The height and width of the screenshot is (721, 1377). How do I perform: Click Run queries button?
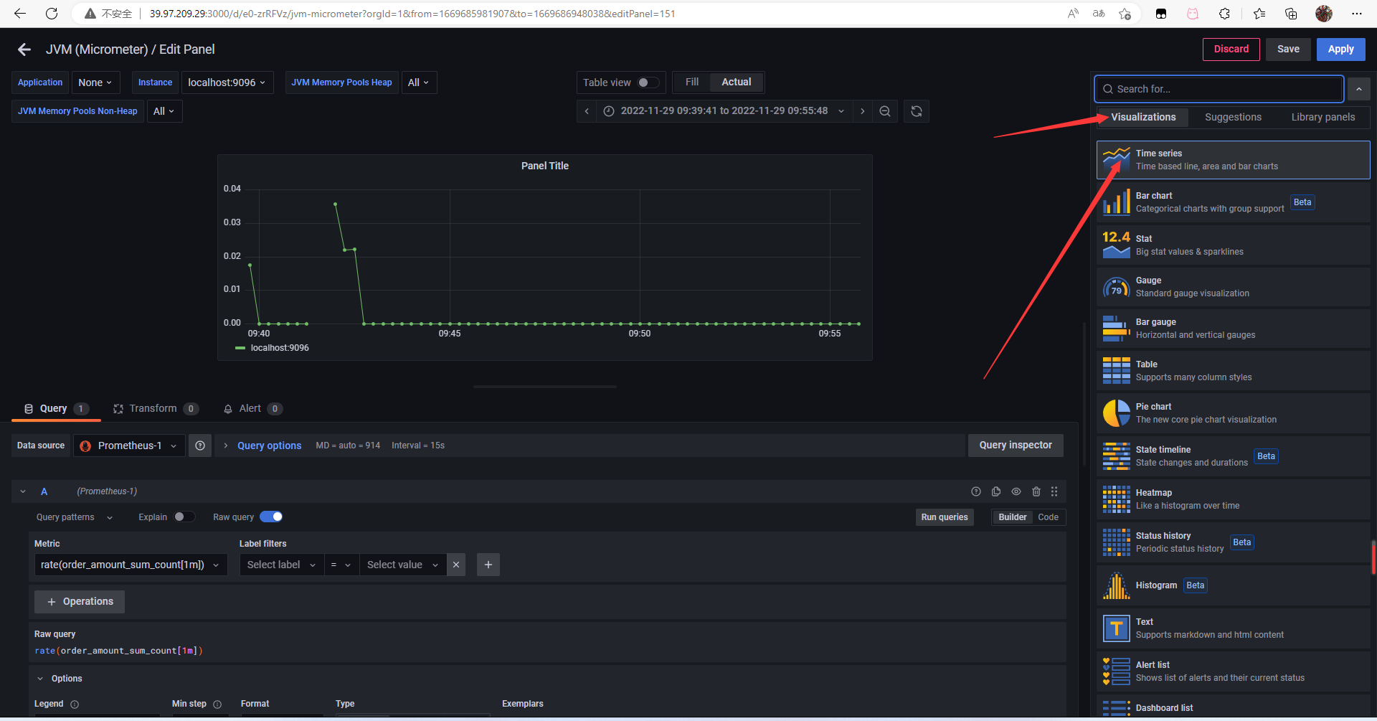[945, 517]
